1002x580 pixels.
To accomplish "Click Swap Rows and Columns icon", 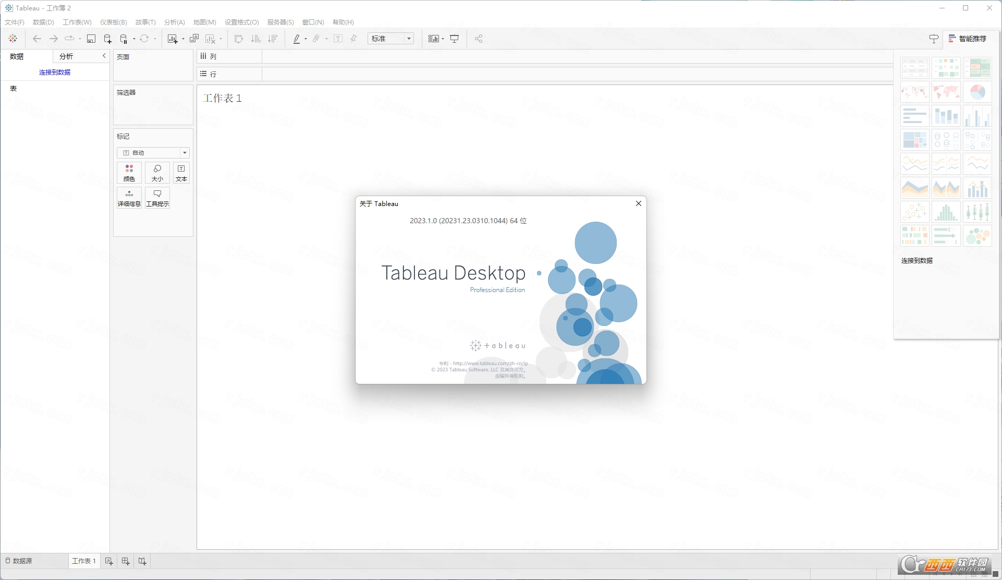I will point(239,39).
